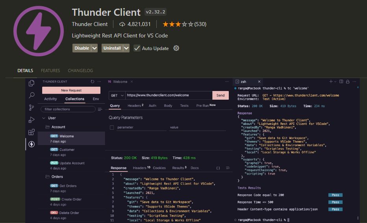This screenshot has height=223, width=367.
Task: Select the Docs tab
Action: click(x=195, y=168)
